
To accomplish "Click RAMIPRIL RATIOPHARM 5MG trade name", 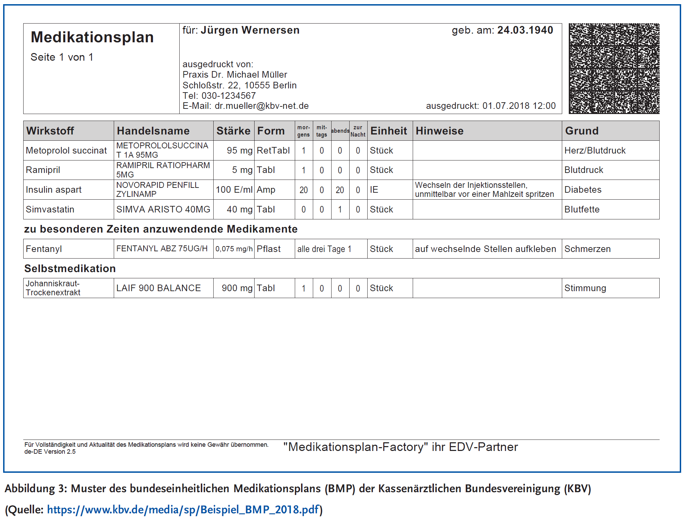I will pyautogui.click(x=163, y=170).
